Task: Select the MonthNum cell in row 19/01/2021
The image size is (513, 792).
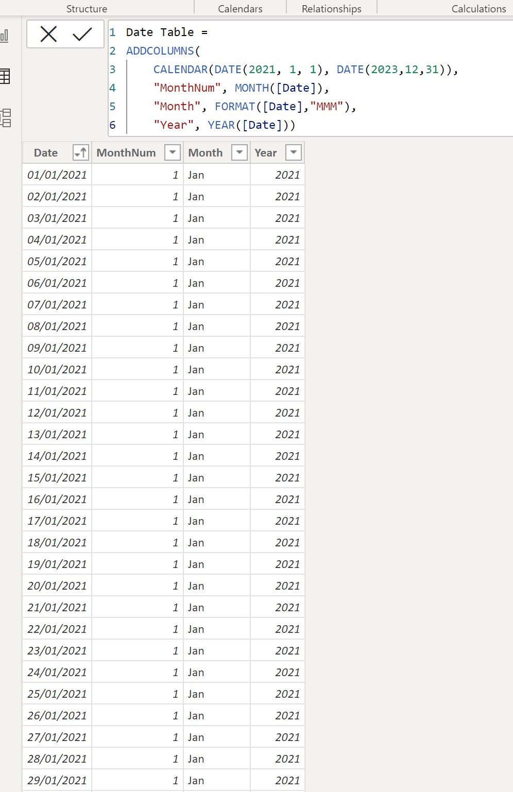Action: pyautogui.click(x=138, y=564)
